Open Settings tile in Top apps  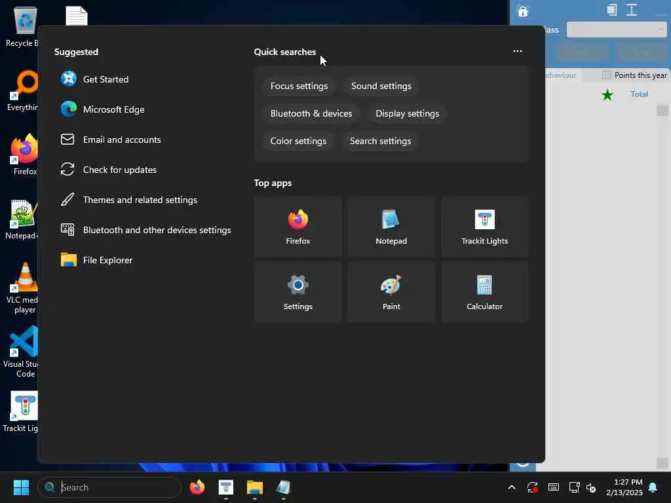coord(298,292)
